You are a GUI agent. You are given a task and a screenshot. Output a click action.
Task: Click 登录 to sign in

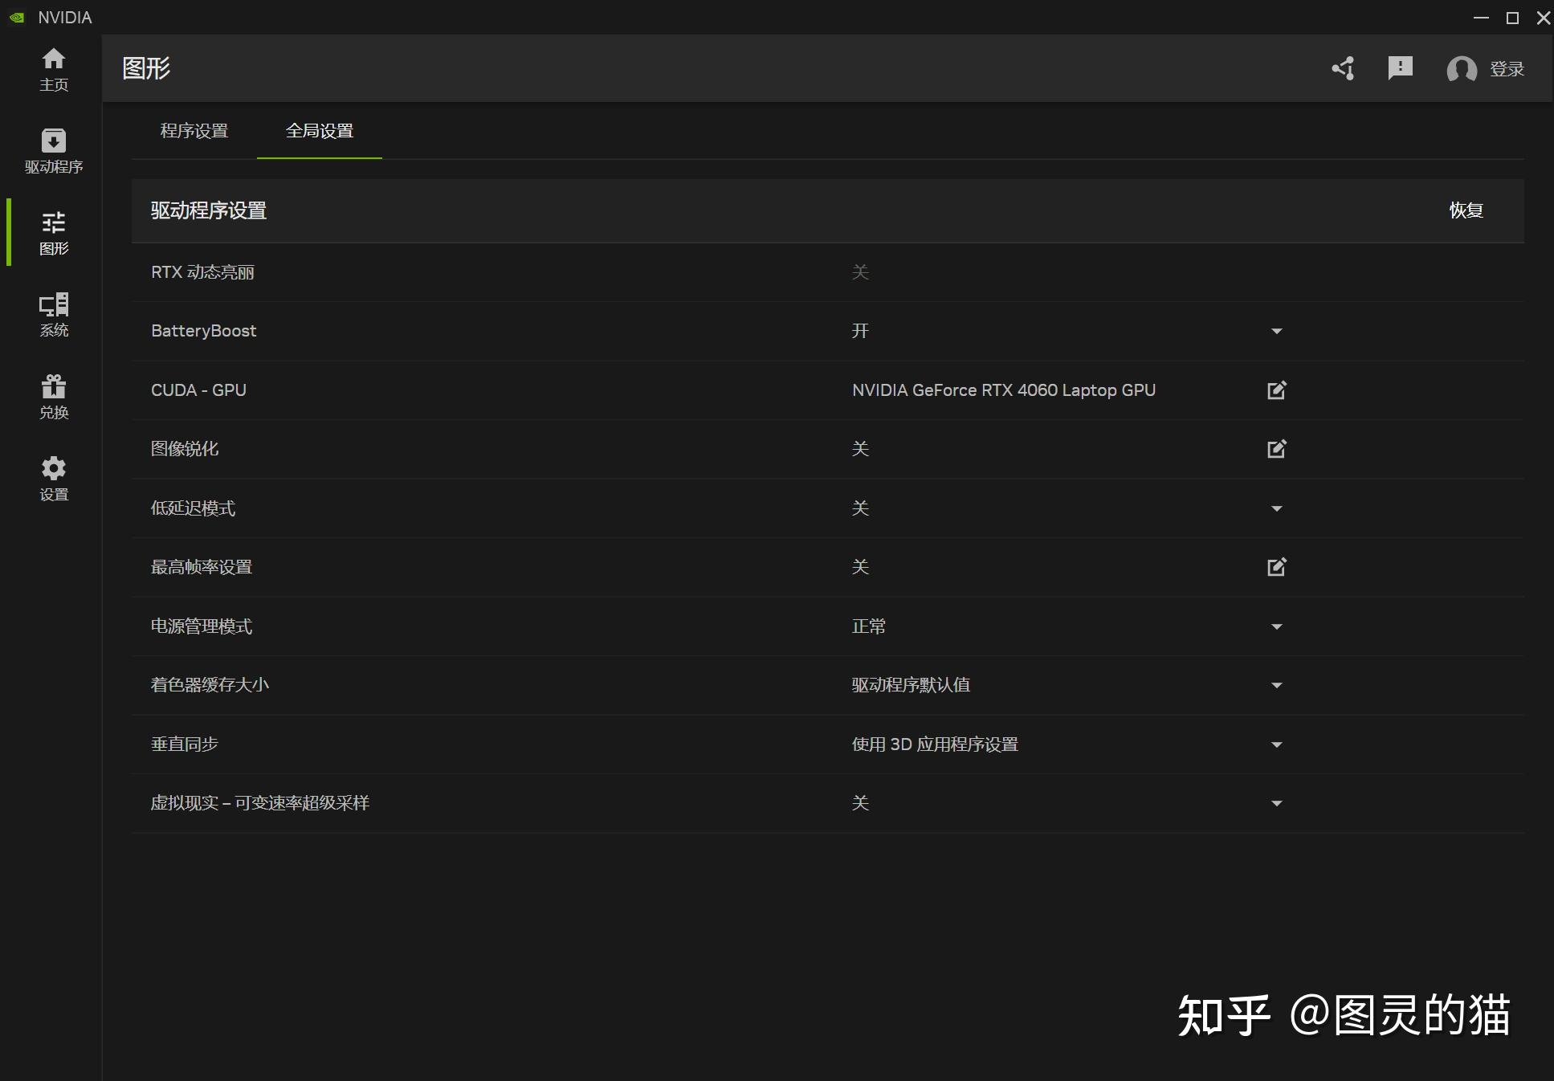(x=1507, y=69)
